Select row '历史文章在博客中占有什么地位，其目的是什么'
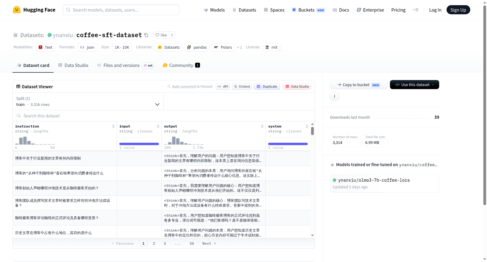This screenshot has height=262, width=487. point(161,232)
